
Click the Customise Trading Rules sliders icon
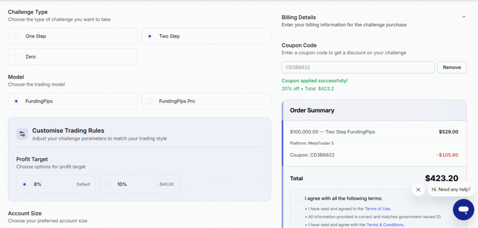pyautogui.click(x=22, y=134)
